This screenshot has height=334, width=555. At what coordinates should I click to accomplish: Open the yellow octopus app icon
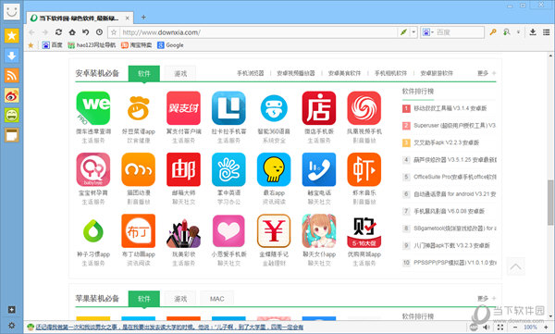[x=274, y=169]
